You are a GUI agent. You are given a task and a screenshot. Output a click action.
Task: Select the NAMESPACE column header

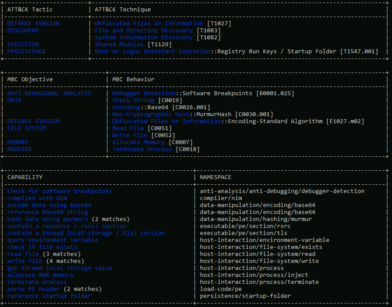click(x=216, y=177)
